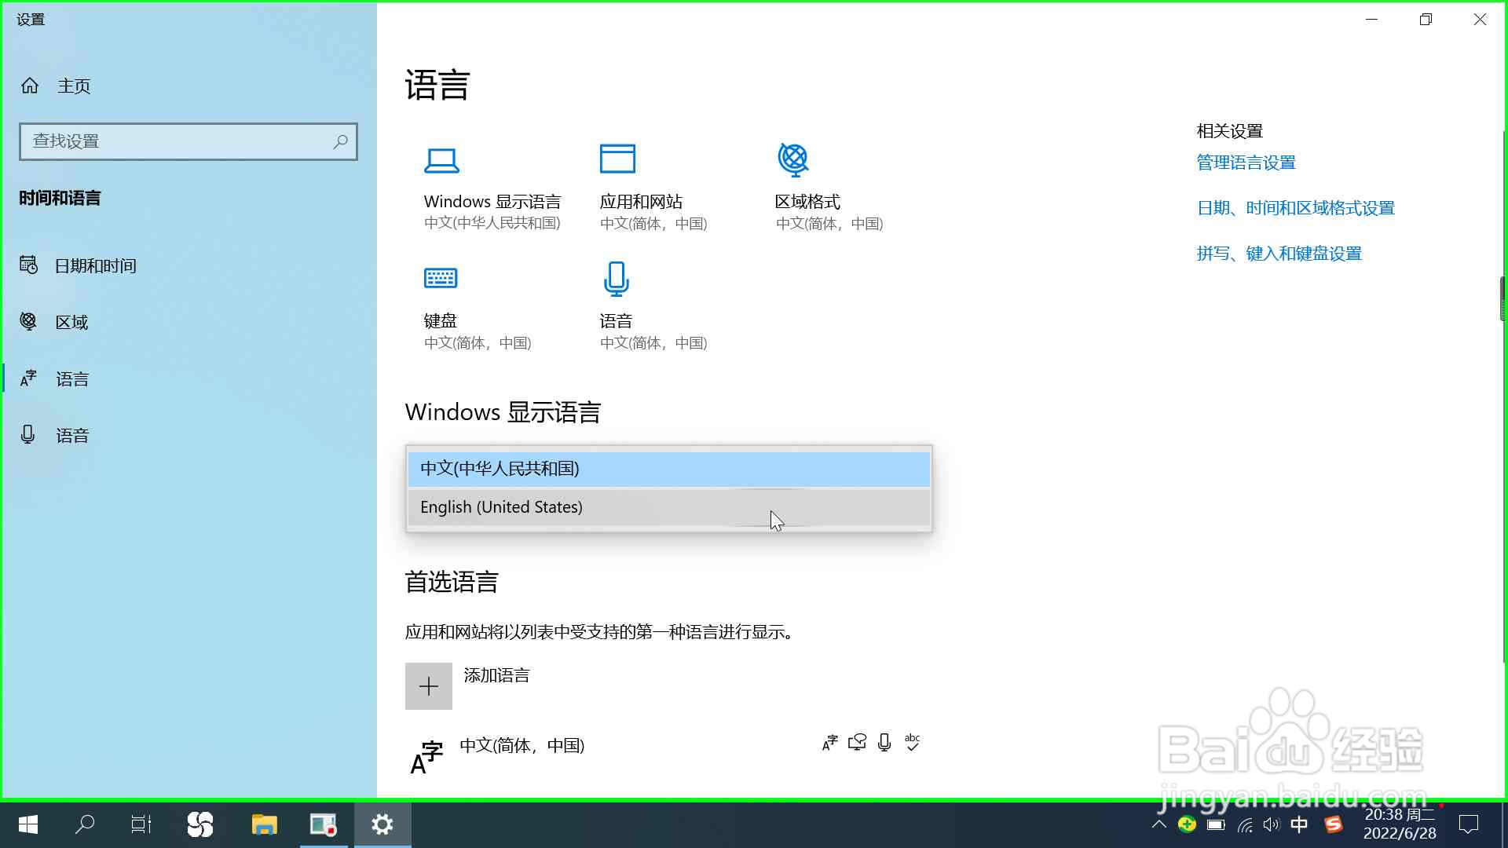
Task: Choose 中文(中华人民共和国) in the dropdown list
Action: [669, 469]
